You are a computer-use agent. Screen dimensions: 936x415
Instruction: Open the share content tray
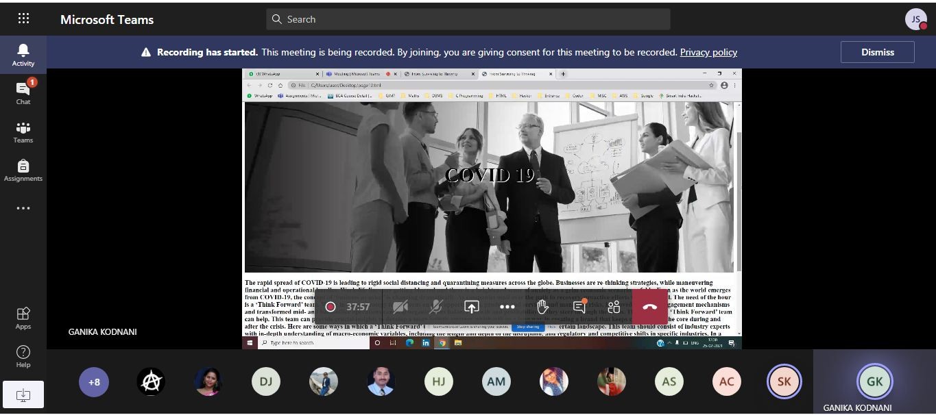point(471,307)
